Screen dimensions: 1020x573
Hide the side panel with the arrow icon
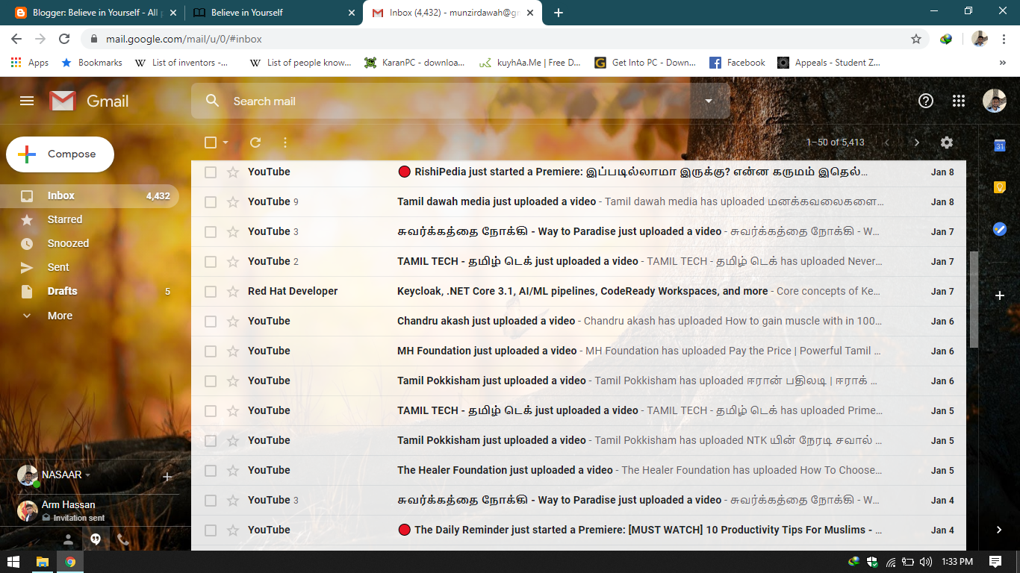click(x=999, y=530)
